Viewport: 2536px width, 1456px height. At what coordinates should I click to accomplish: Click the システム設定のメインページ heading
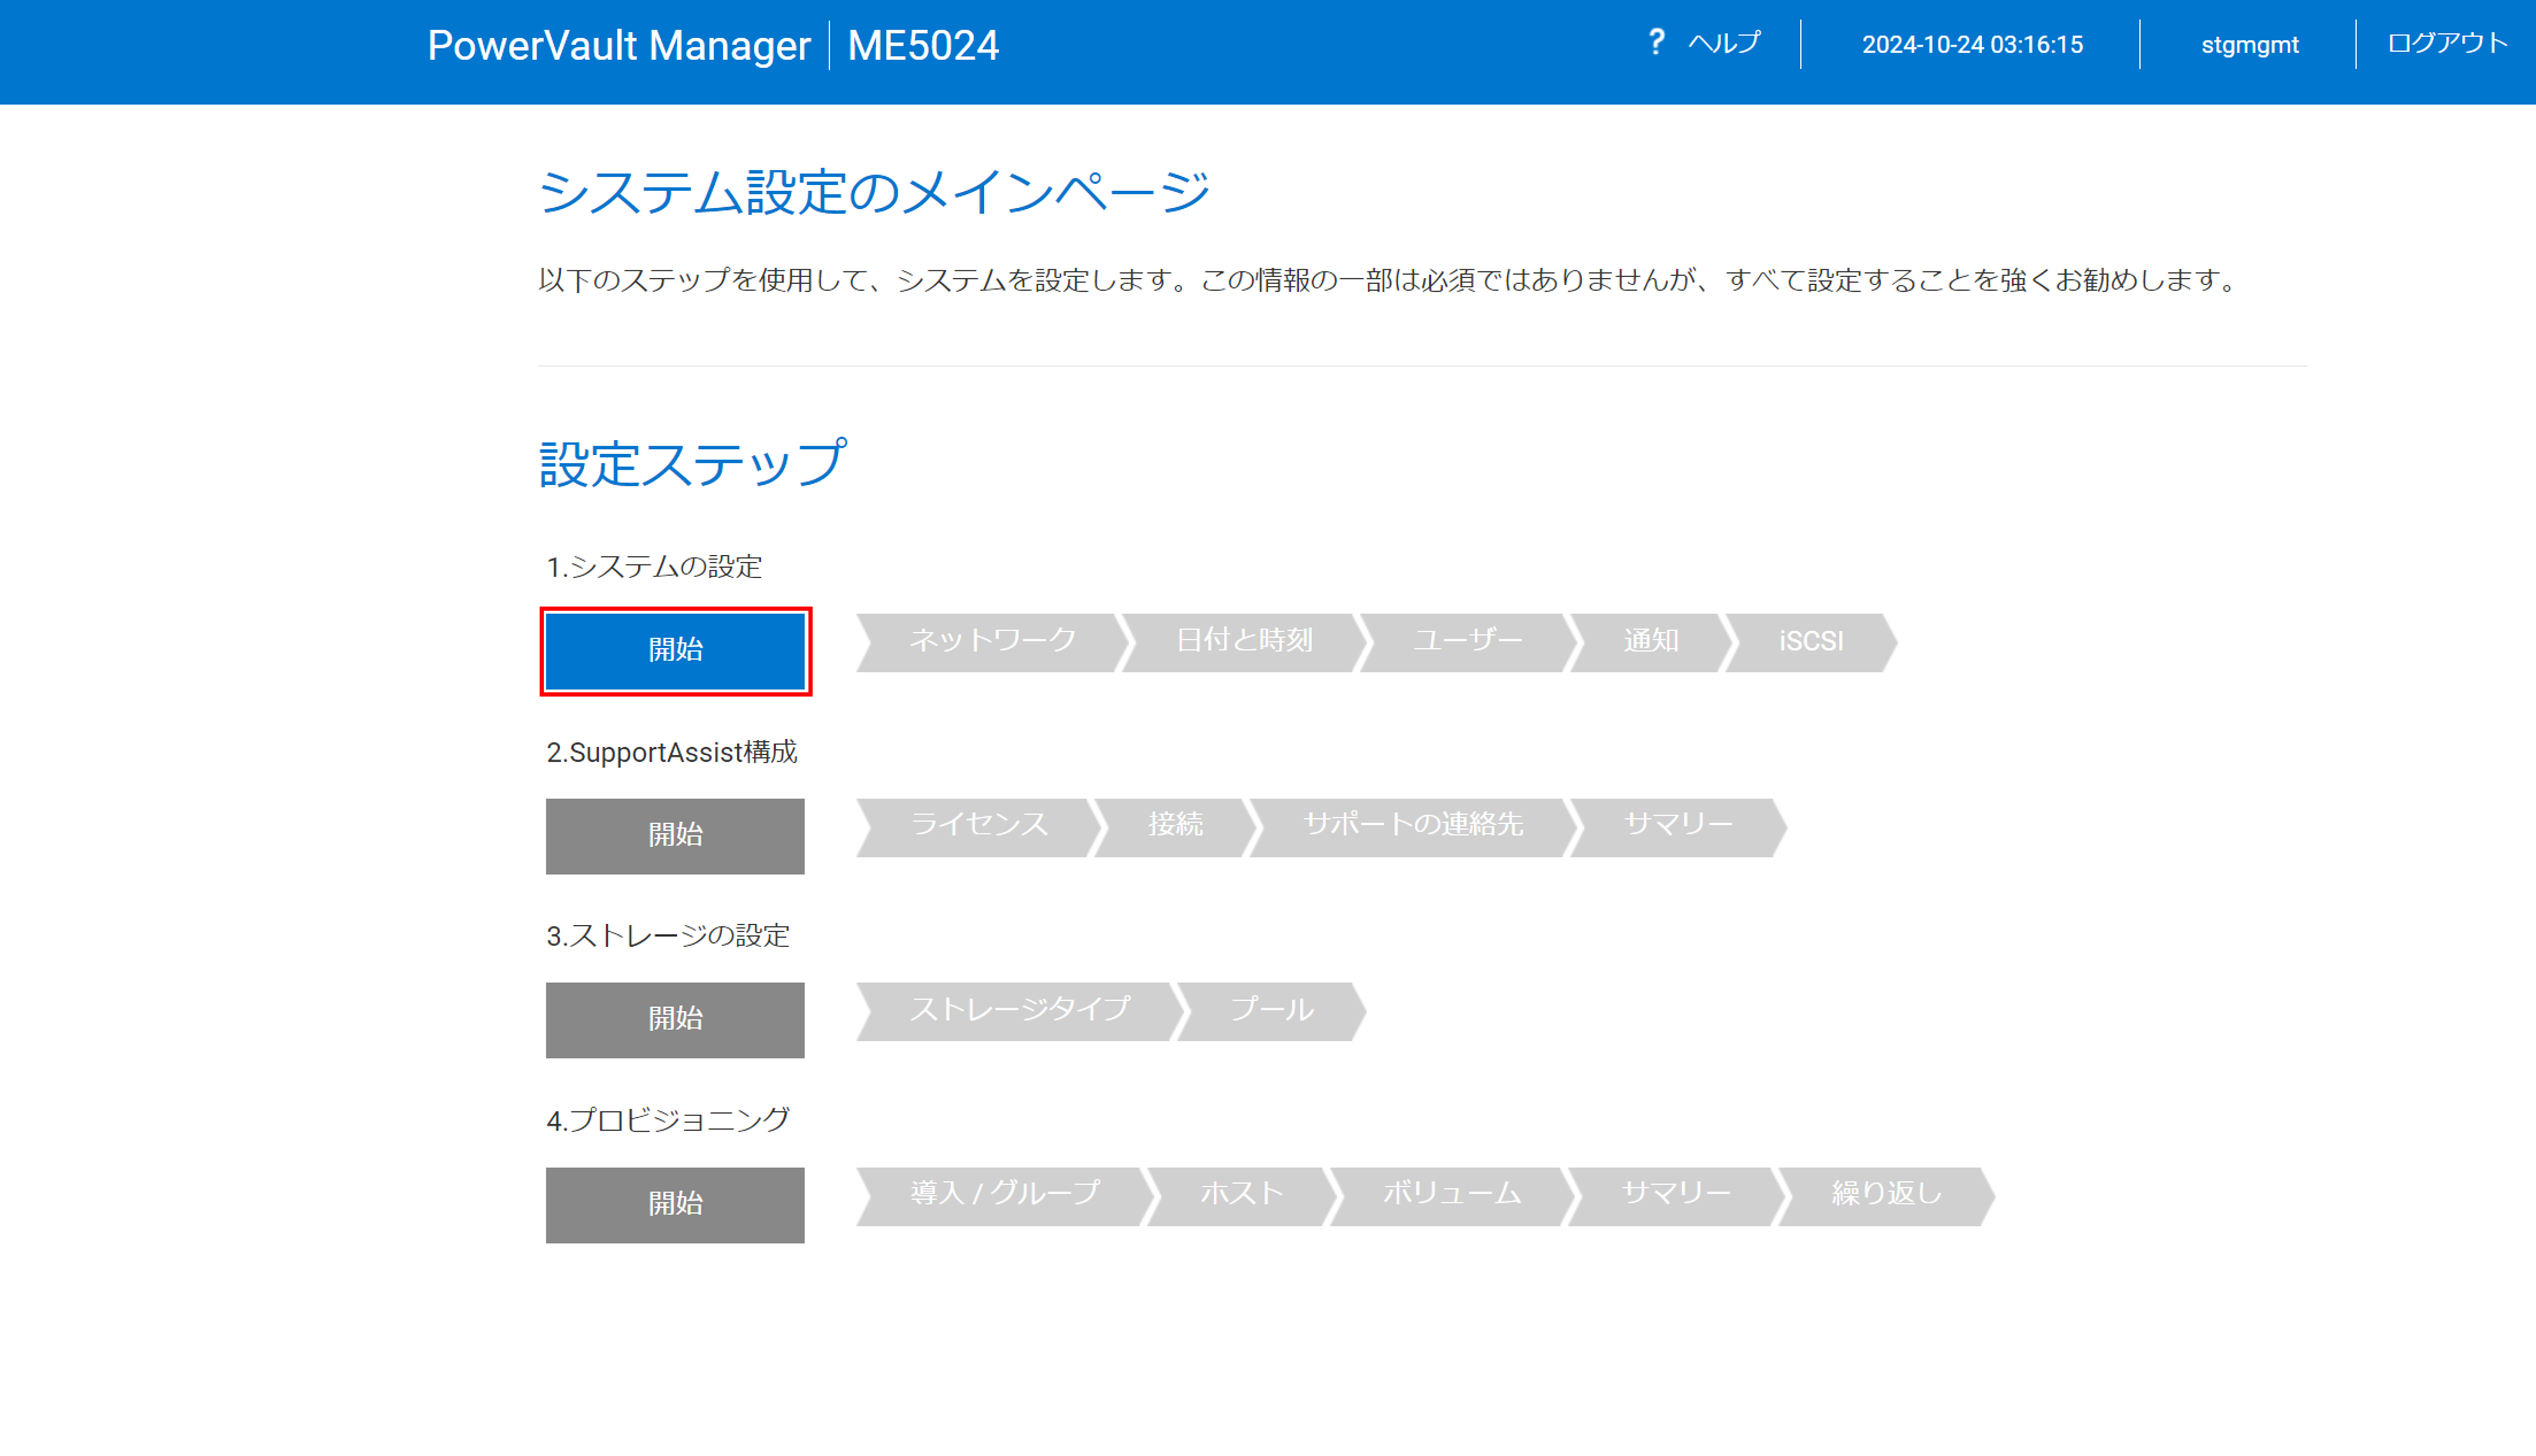pyautogui.click(x=874, y=192)
